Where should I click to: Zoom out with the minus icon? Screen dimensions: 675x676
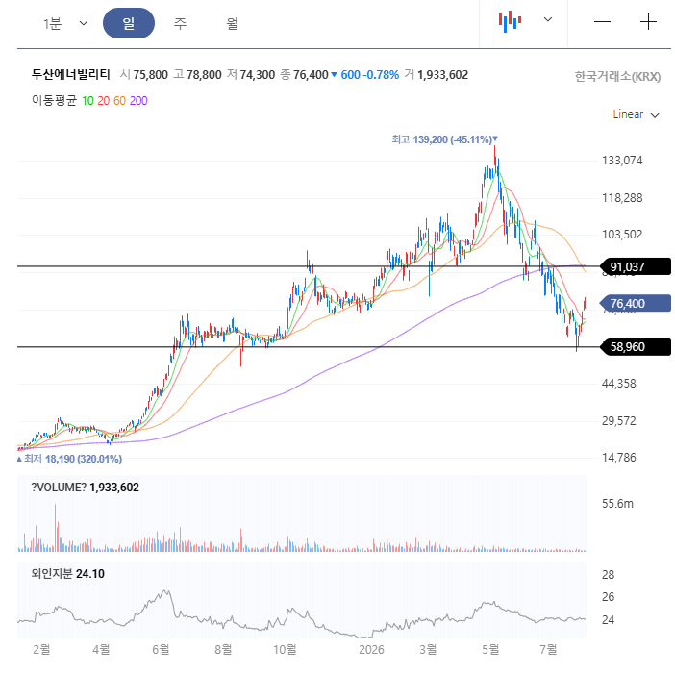click(602, 21)
